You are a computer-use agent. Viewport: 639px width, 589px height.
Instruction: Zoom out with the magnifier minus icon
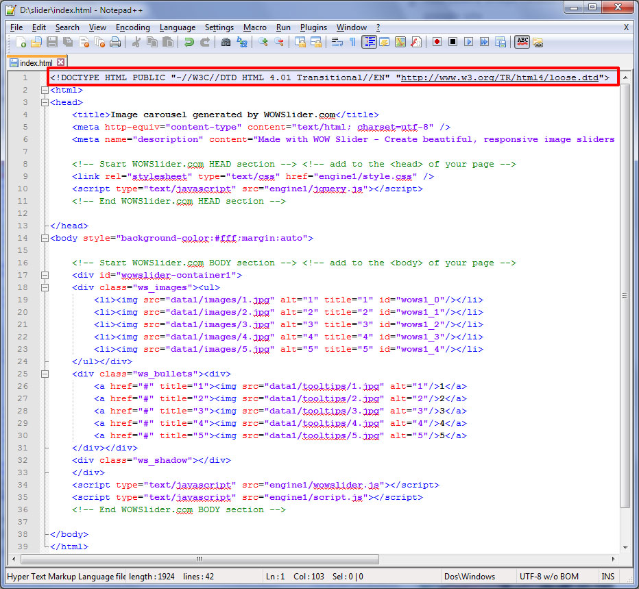click(x=279, y=42)
